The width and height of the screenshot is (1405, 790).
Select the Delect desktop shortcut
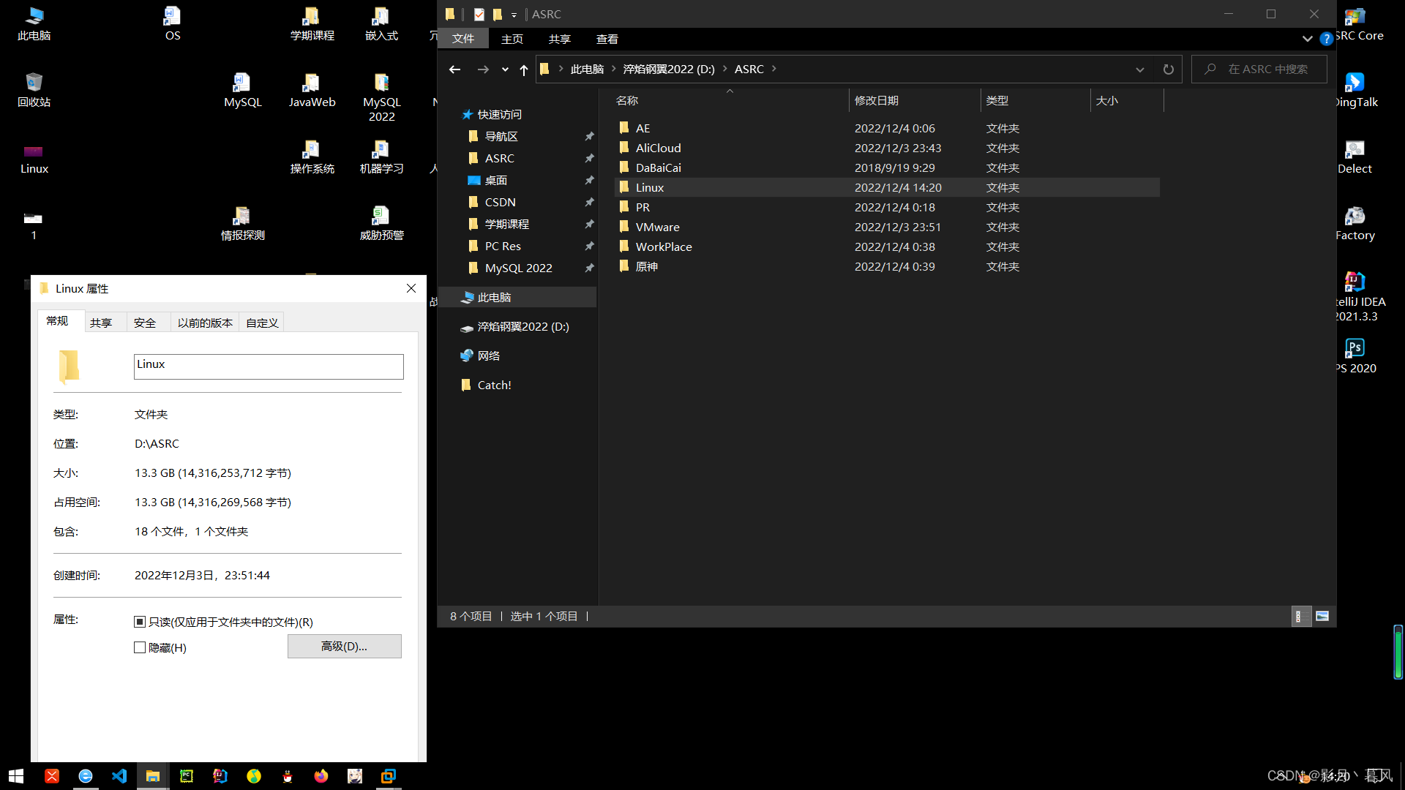1355,157
